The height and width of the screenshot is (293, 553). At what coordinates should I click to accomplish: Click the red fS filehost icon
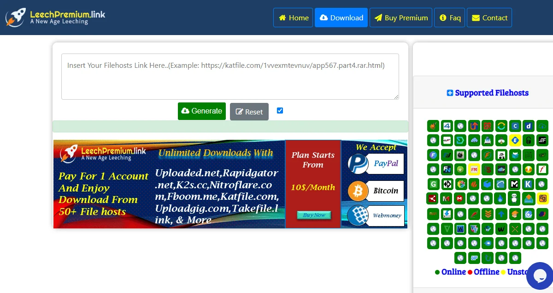pyautogui.click(x=488, y=169)
